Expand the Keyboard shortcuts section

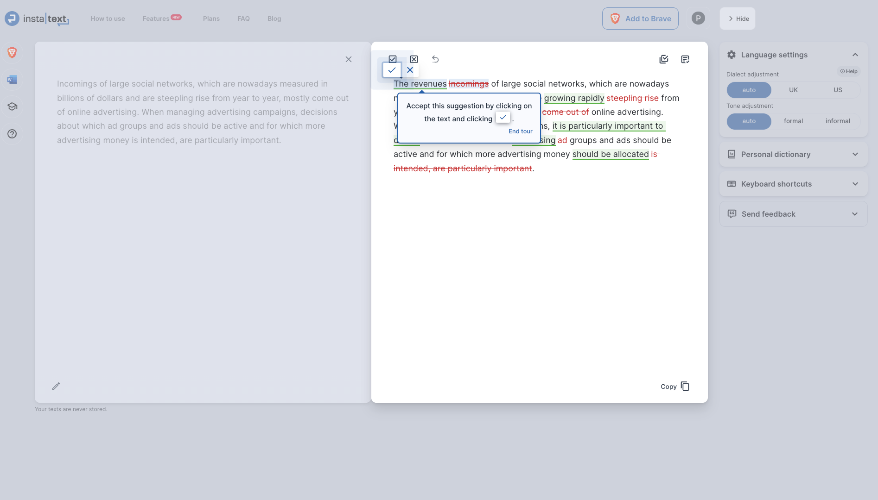point(793,184)
